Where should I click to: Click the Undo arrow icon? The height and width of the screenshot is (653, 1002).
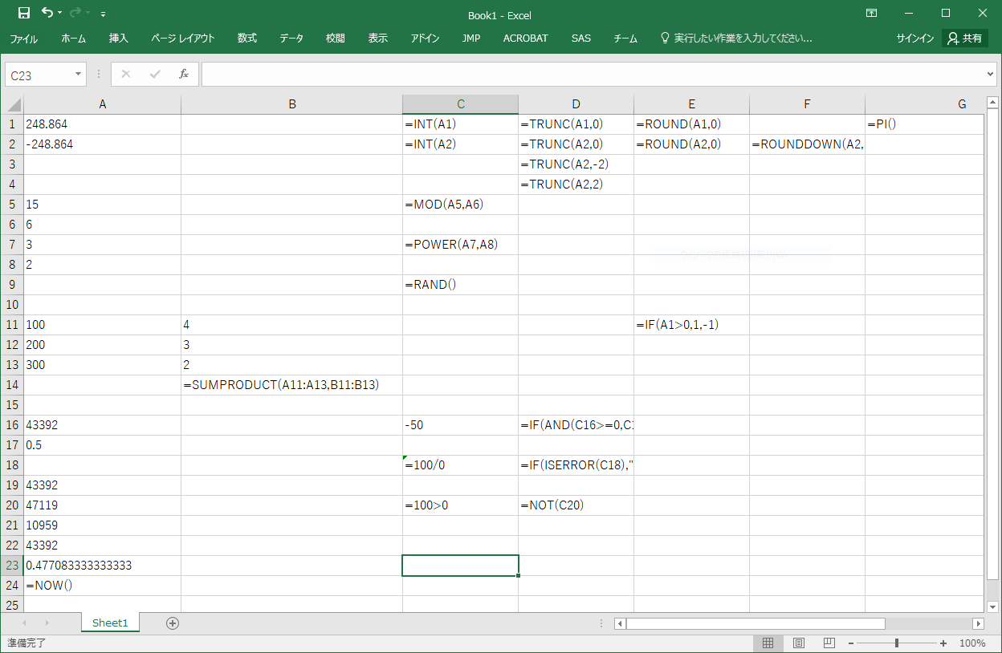(x=47, y=13)
